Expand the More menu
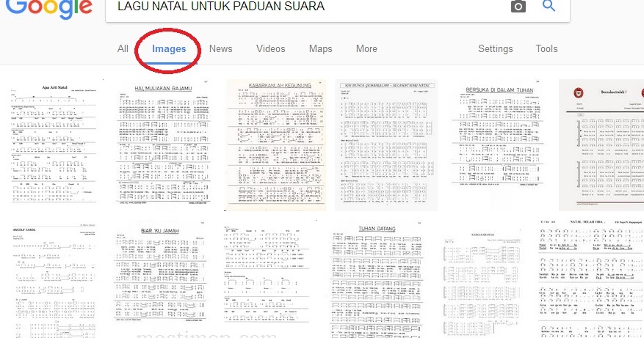Screen dimensions: 644x338 (366, 49)
